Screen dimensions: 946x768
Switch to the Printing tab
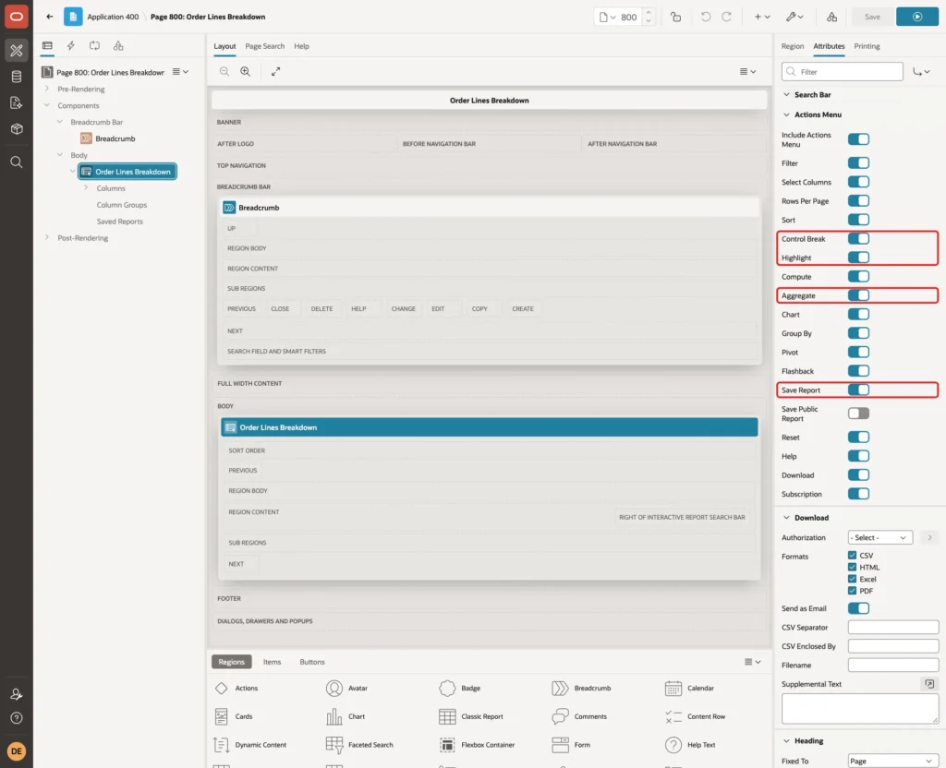(867, 46)
